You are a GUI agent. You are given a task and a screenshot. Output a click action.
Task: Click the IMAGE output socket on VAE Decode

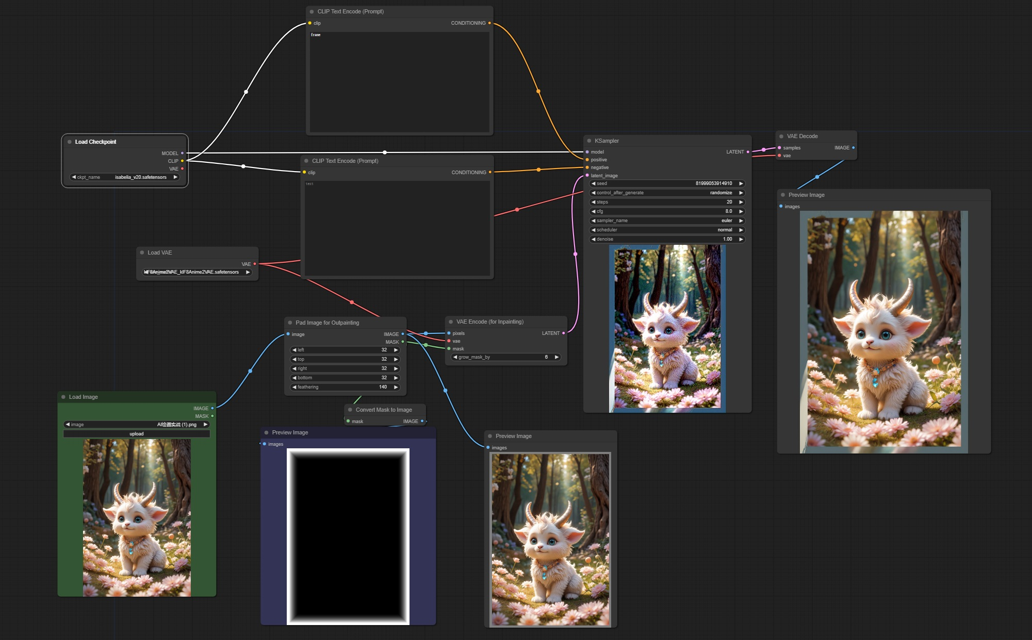point(853,148)
